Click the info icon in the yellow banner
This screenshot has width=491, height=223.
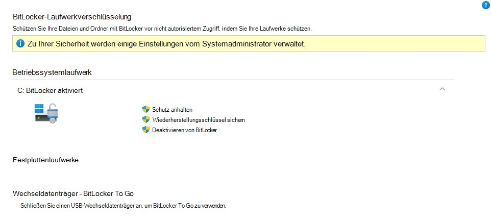(x=20, y=43)
